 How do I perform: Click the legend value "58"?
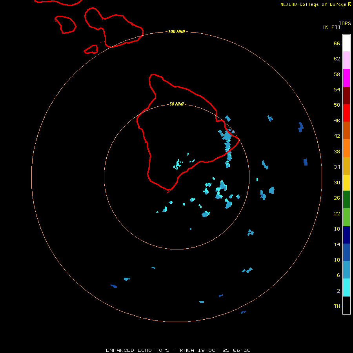pos(337,74)
